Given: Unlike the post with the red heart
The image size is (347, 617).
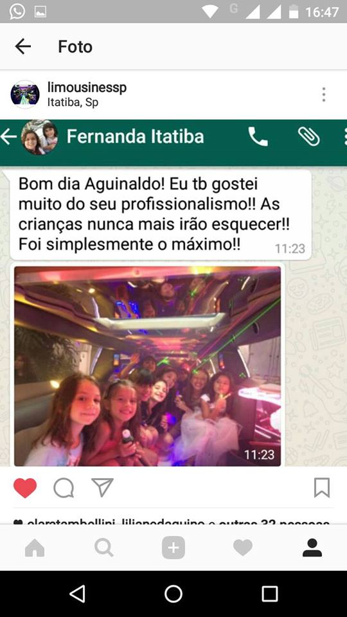Looking at the screenshot, I should tap(25, 488).
